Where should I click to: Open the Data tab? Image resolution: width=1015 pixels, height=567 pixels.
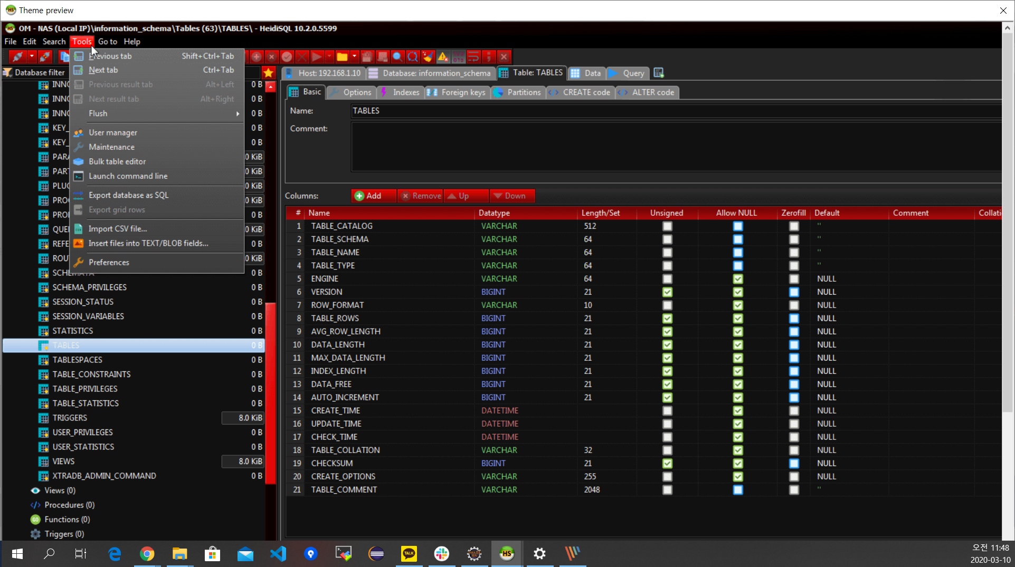[586, 73]
